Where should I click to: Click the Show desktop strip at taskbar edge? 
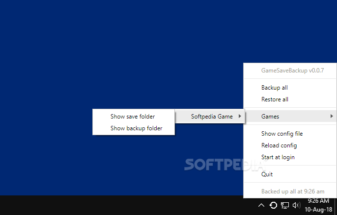[x=336, y=205]
